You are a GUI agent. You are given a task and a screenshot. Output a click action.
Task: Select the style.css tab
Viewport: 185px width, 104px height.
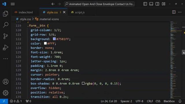coord(52,12)
